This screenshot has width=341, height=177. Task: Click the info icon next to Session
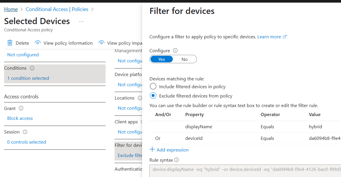coord(25,132)
